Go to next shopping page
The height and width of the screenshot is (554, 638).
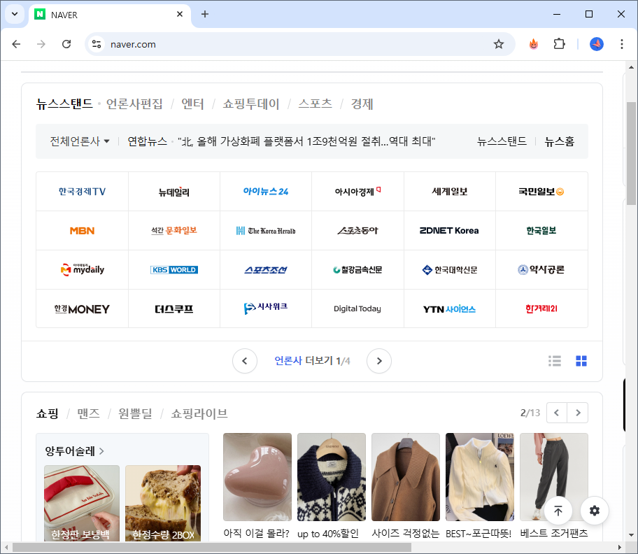tap(578, 413)
